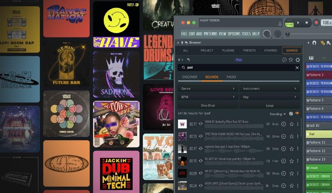Screen dimensions: 332x193
Task: Open the PATTERNS menu
Action: [211, 34]
